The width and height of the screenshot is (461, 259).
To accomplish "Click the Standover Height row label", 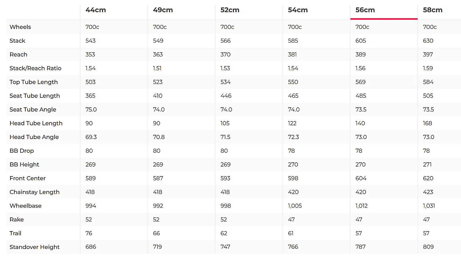I will pos(35,247).
